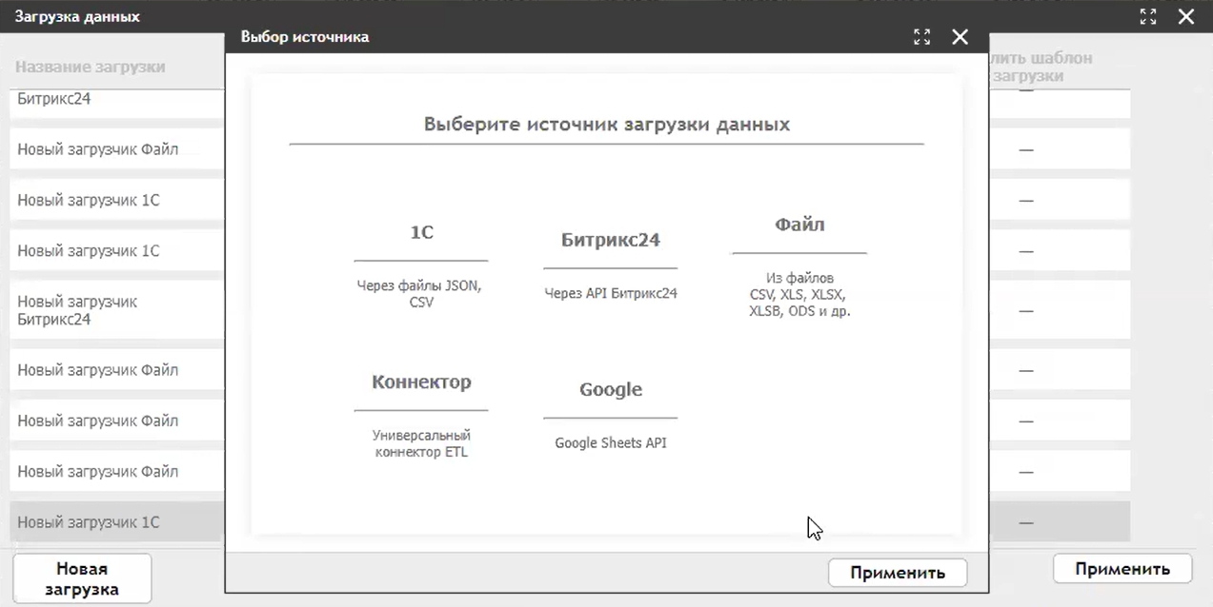Click the Через файлы JSON, CSV description

tap(420, 294)
